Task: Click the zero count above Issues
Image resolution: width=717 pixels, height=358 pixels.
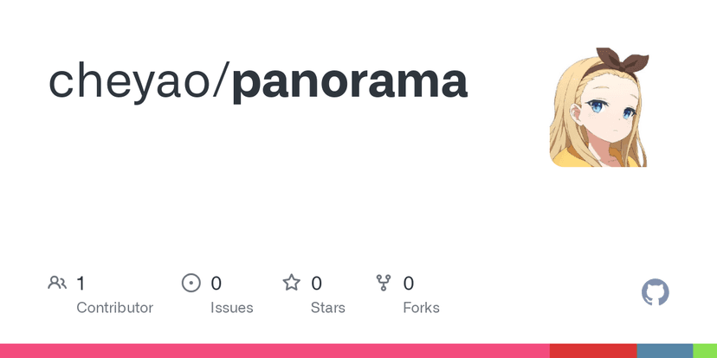Action: click(x=216, y=283)
